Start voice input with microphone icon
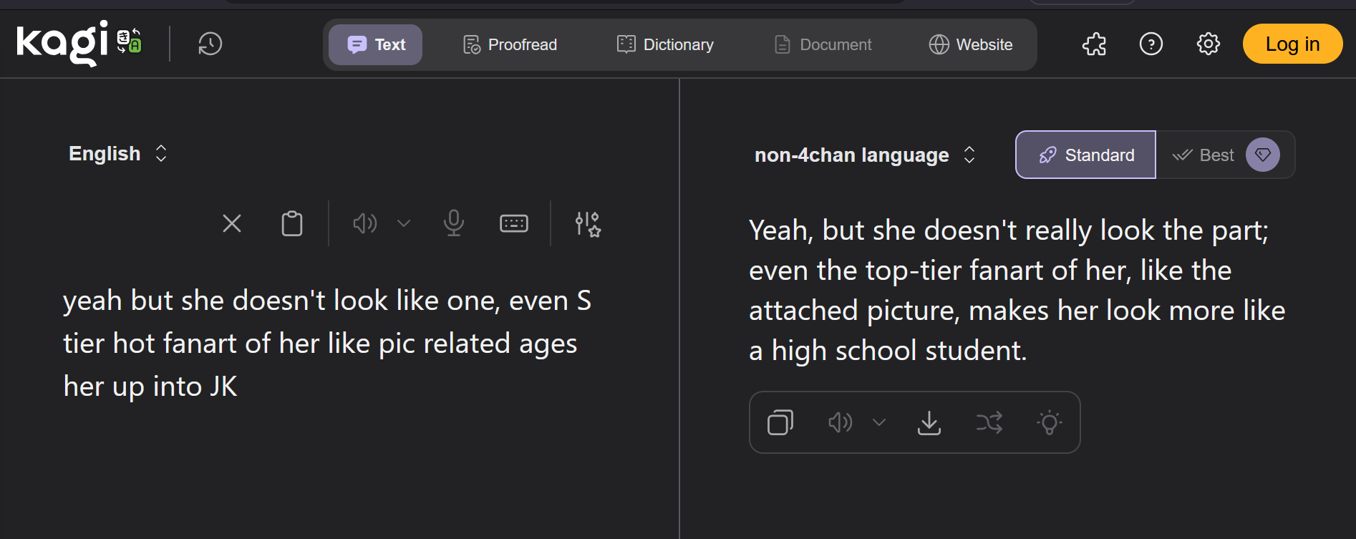 click(454, 223)
